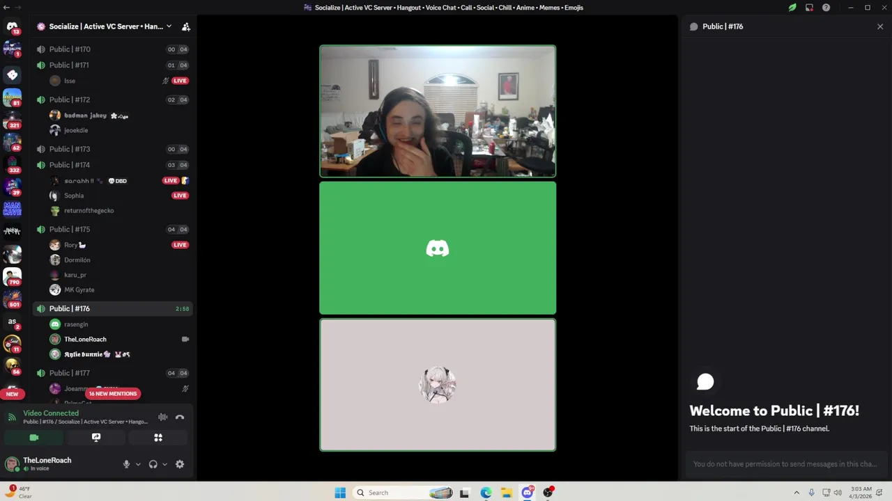Open Discord icon in taskbar

pyautogui.click(x=528, y=493)
